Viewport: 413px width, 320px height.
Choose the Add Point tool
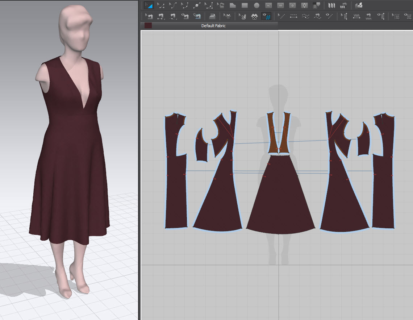[x=197, y=5]
